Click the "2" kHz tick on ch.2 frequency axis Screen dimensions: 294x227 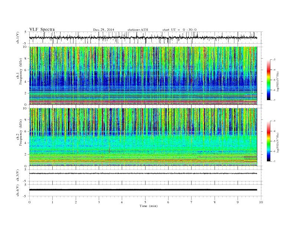click(x=26, y=155)
